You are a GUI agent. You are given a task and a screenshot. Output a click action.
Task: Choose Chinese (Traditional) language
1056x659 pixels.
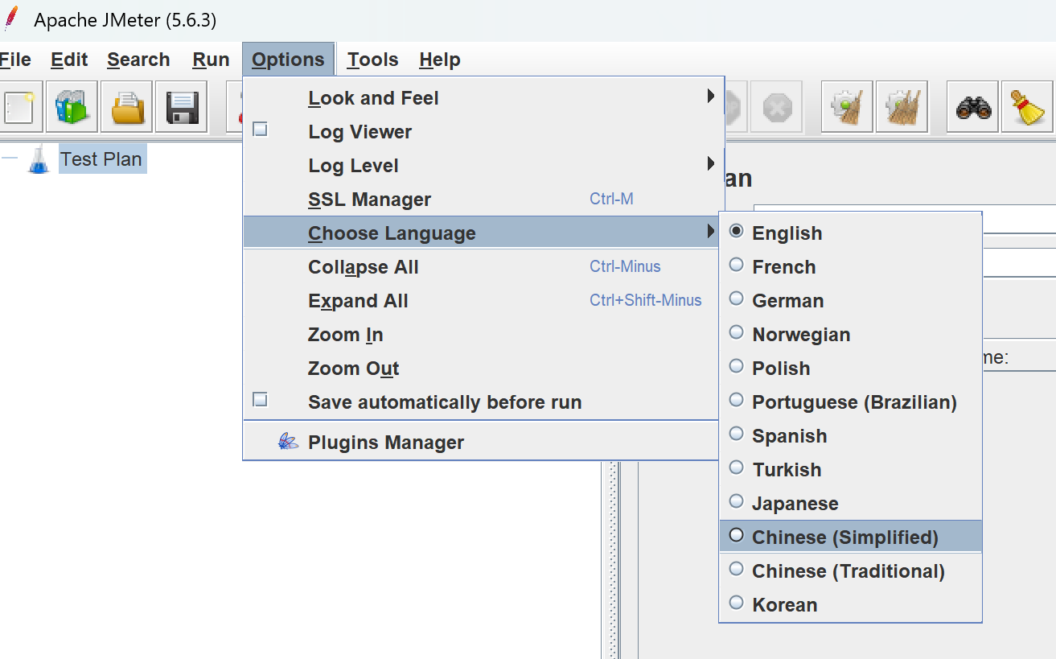[x=850, y=571]
